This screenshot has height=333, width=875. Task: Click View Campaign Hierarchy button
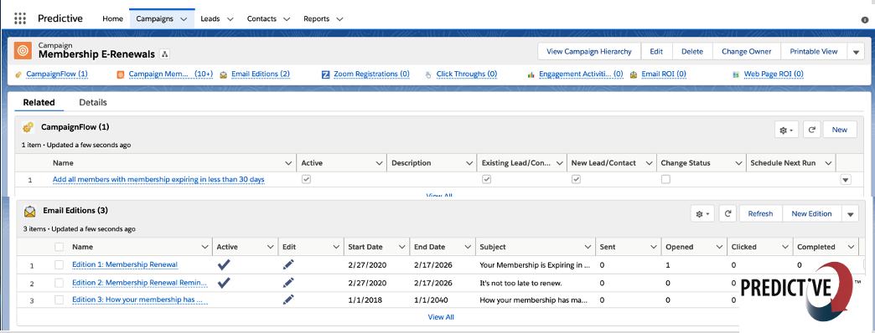click(x=589, y=52)
